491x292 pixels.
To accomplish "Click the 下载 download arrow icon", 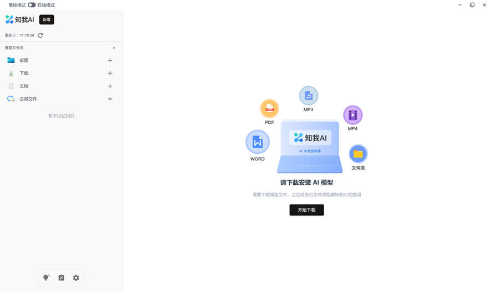I will click(x=11, y=73).
